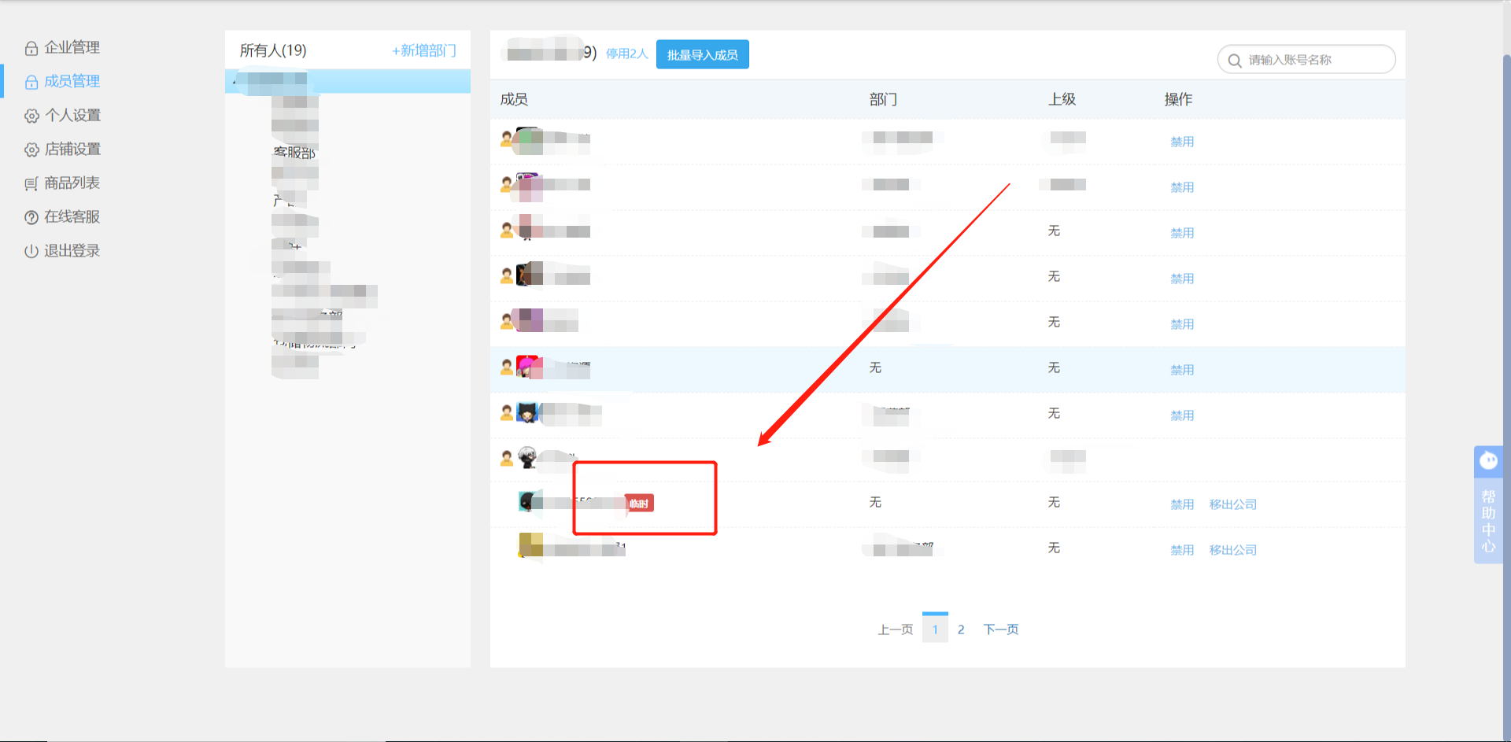The width and height of the screenshot is (1511, 742).
Task: Click the list icon beside 商品列表
Action: tap(31, 184)
